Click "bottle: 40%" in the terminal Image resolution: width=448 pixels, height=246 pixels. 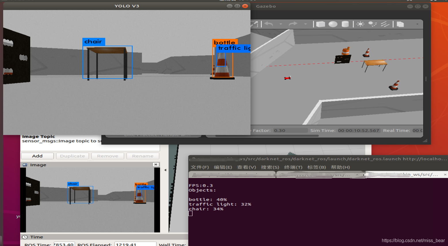[x=208, y=199]
